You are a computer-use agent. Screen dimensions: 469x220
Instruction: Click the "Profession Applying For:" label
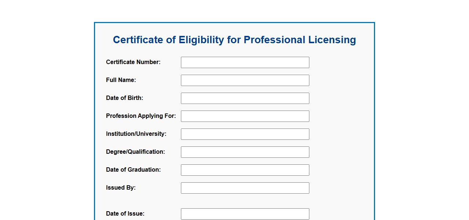pyautogui.click(x=141, y=116)
